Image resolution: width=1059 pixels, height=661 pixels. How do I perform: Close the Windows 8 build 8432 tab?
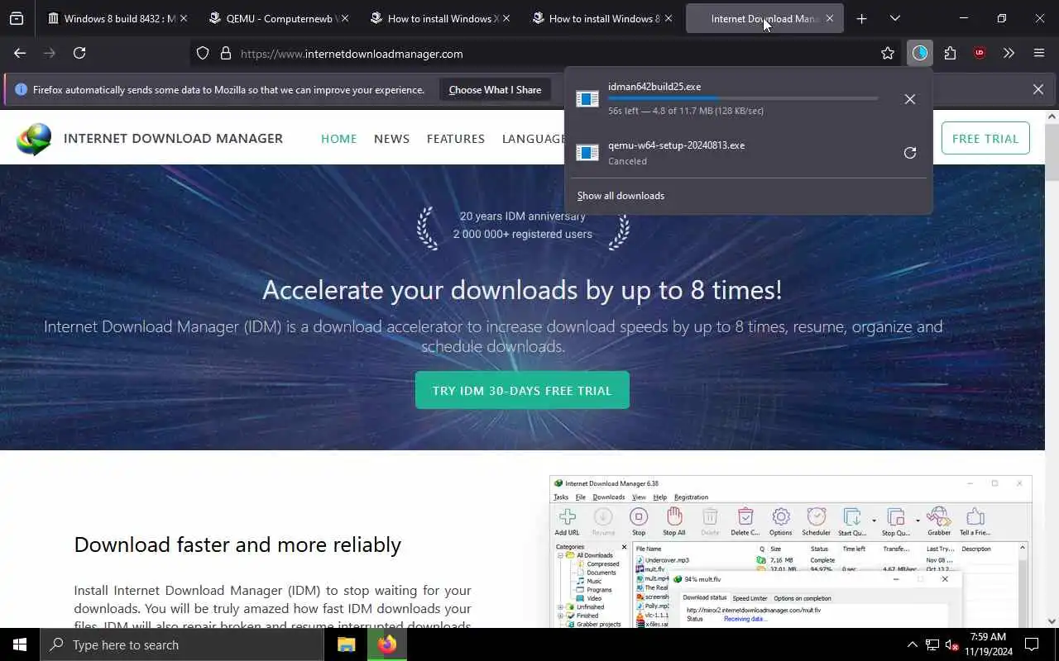pyautogui.click(x=183, y=18)
